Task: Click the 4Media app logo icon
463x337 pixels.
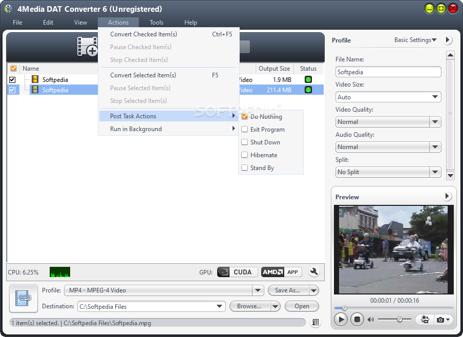Action: (8, 9)
